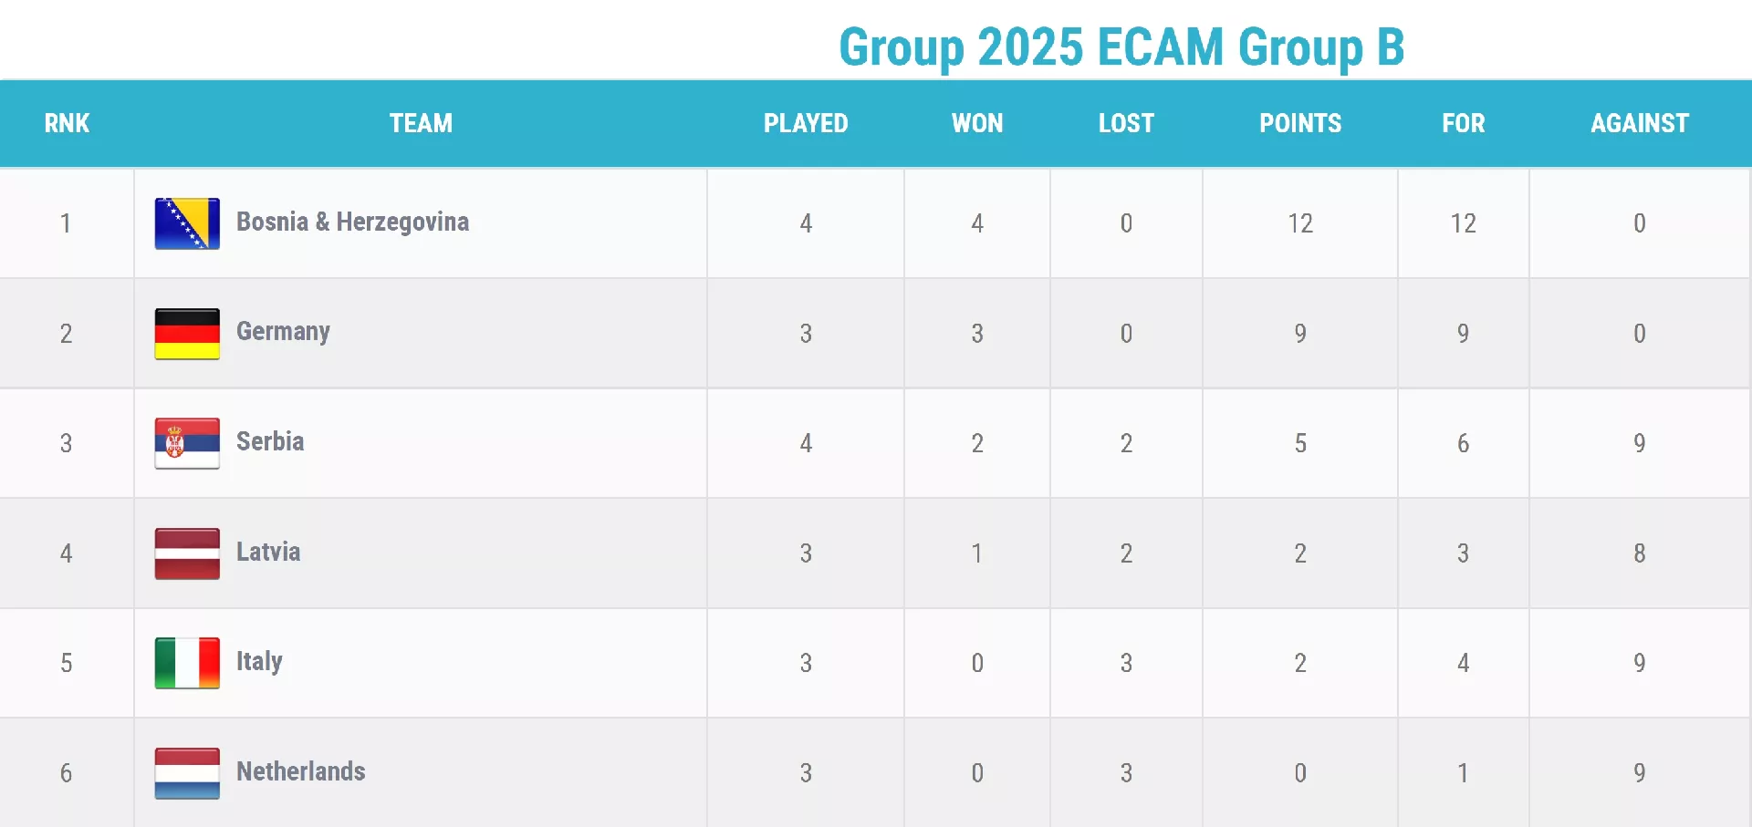The width and height of the screenshot is (1752, 827).
Task: Click the LOST column header
Action: click(1126, 123)
